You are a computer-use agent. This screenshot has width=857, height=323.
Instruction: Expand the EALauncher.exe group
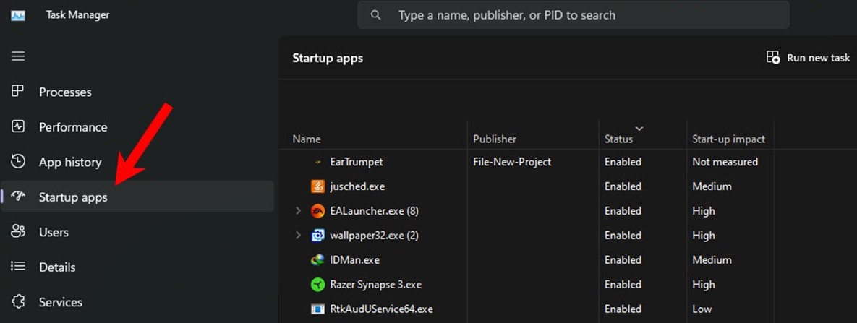click(x=298, y=211)
